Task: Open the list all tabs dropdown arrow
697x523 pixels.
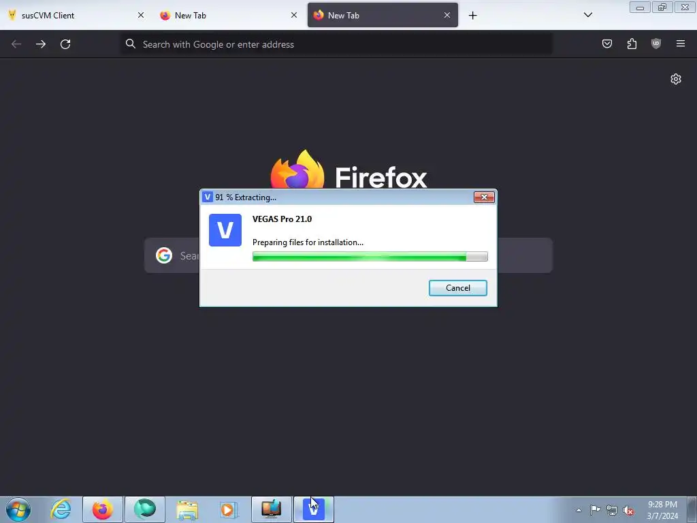Action: 588,15
